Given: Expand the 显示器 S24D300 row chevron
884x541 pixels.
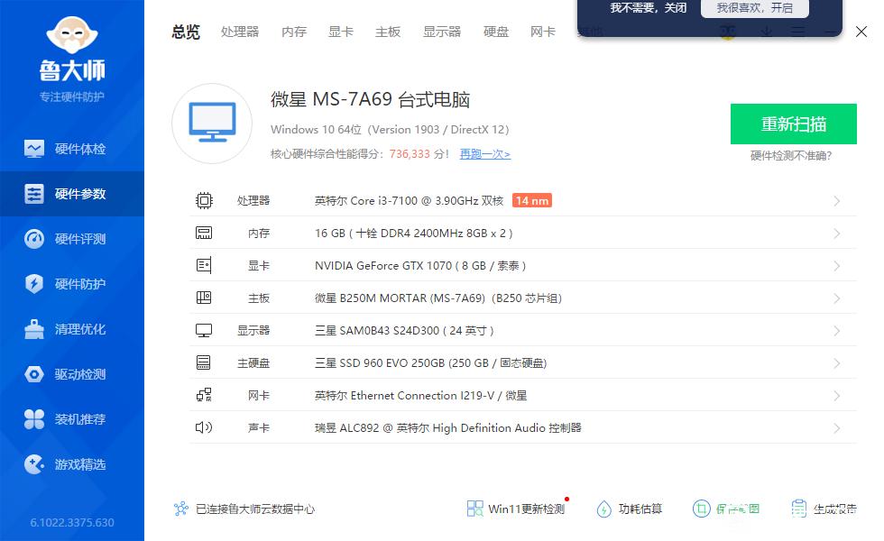Looking at the screenshot, I should [x=837, y=331].
